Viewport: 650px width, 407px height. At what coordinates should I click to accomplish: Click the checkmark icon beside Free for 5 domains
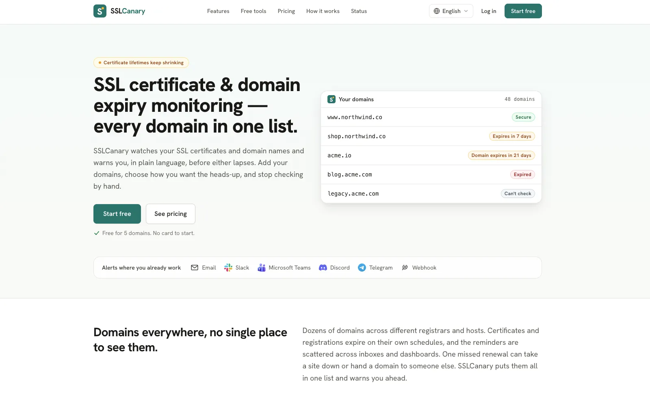point(97,233)
